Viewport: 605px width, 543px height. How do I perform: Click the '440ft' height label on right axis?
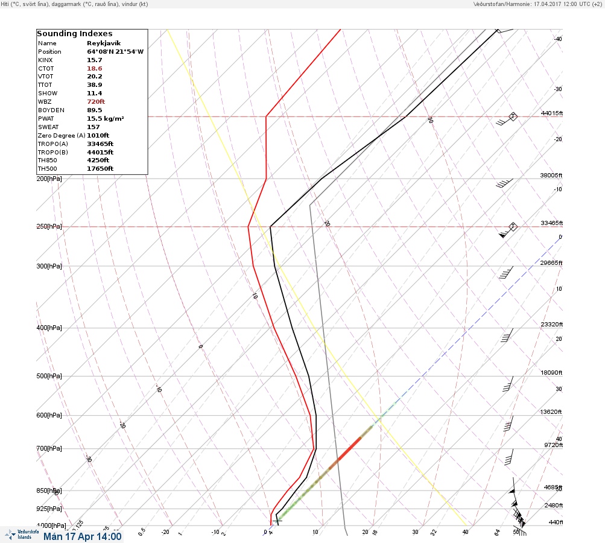pos(556,522)
